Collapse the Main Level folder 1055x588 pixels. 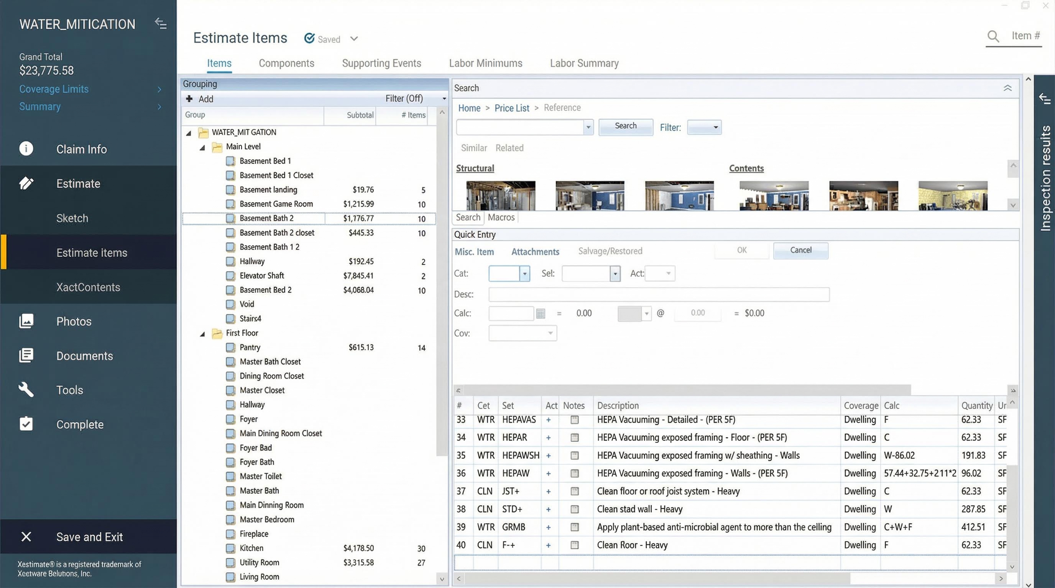(x=202, y=148)
